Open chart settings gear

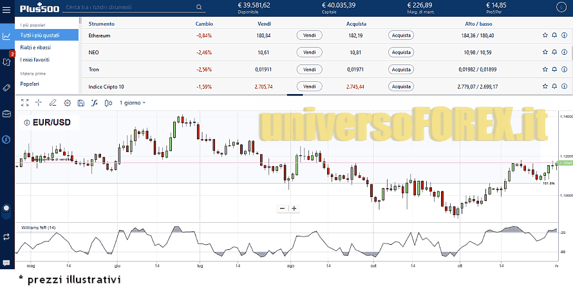click(x=67, y=102)
